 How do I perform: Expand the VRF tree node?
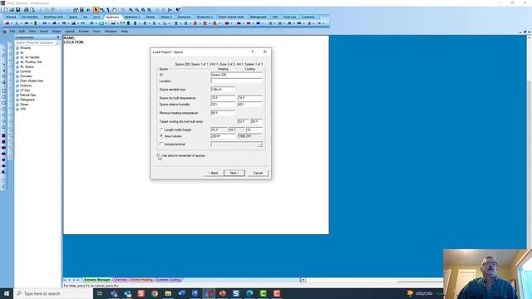tap(17, 109)
